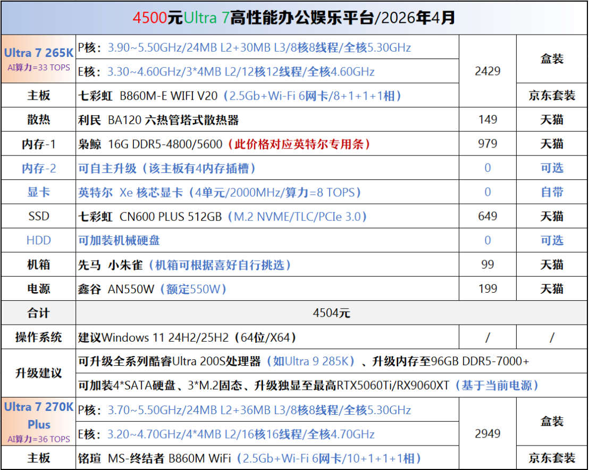The width and height of the screenshot is (589, 470).
Task: Click 自带 in the 显卡 row
Action: click(552, 192)
